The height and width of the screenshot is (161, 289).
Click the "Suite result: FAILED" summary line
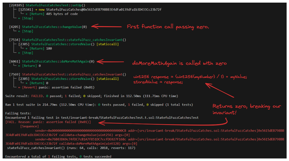click(x=92, y=96)
